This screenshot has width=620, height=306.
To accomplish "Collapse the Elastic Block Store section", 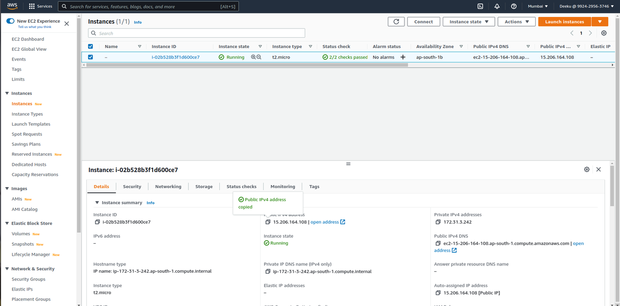I will [x=7, y=223].
